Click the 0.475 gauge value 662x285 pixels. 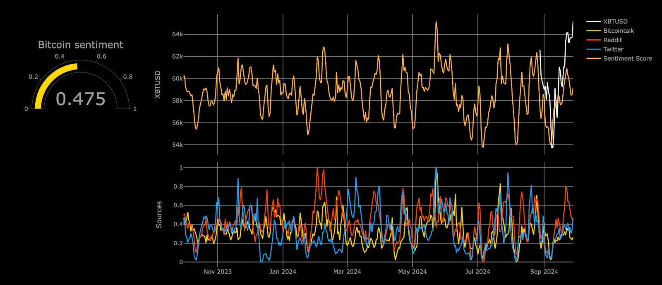coord(81,99)
